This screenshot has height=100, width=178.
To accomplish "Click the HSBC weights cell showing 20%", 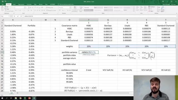I will coord(89,46).
